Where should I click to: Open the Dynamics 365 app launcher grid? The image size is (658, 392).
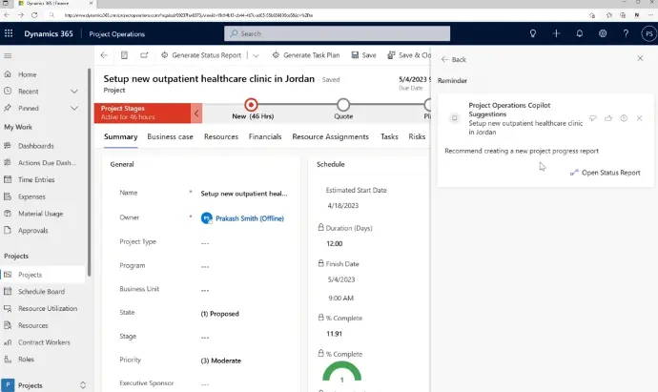(x=9, y=33)
